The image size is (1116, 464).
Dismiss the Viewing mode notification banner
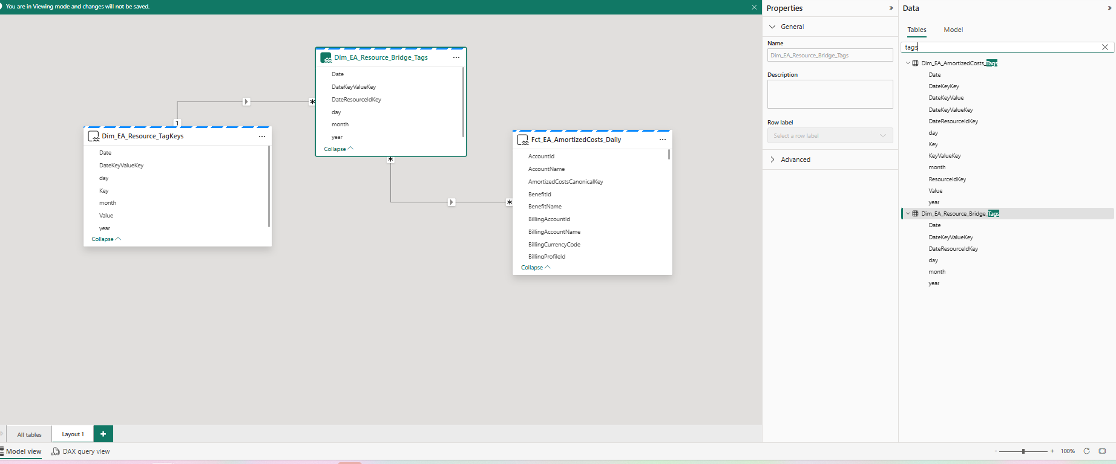click(754, 7)
